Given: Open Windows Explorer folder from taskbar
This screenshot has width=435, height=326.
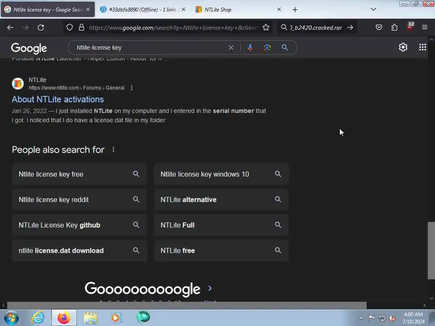Looking at the screenshot, I should click(x=90, y=318).
